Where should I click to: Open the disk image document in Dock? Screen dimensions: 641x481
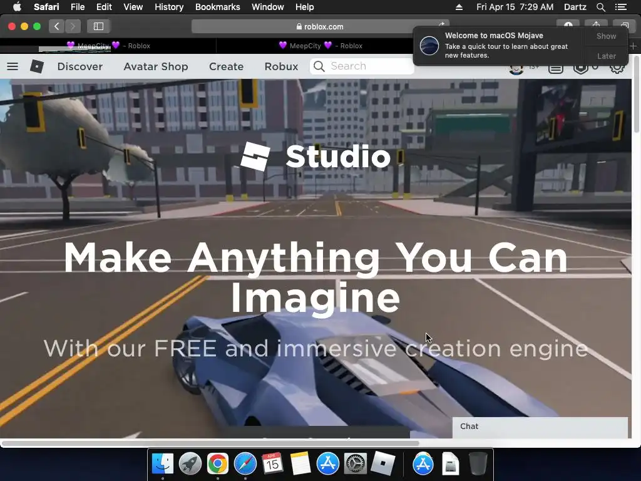[451, 464]
